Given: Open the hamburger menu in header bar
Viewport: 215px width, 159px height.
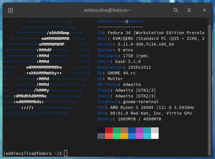Looking at the screenshot, I should point(189,10).
